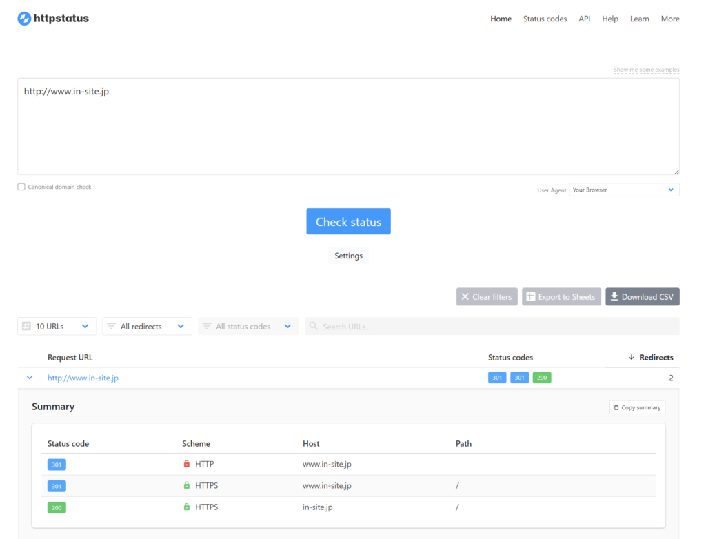The width and height of the screenshot is (706, 539).
Task: Collapse the http://www.in-site.jp result row
Action: [30, 378]
